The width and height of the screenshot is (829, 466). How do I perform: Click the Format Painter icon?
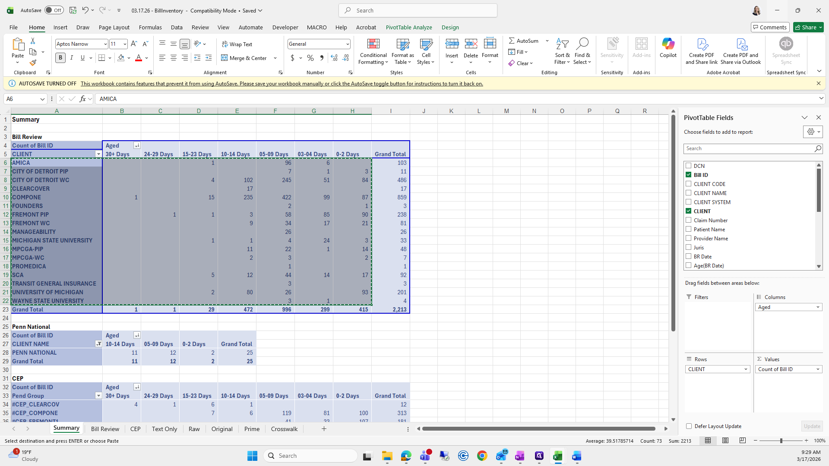33,63
